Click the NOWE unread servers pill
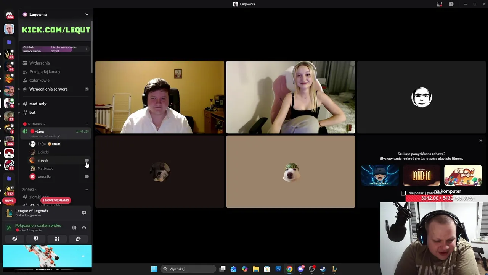The height and width of the screenshot is (275, 488). coord(9,201)
